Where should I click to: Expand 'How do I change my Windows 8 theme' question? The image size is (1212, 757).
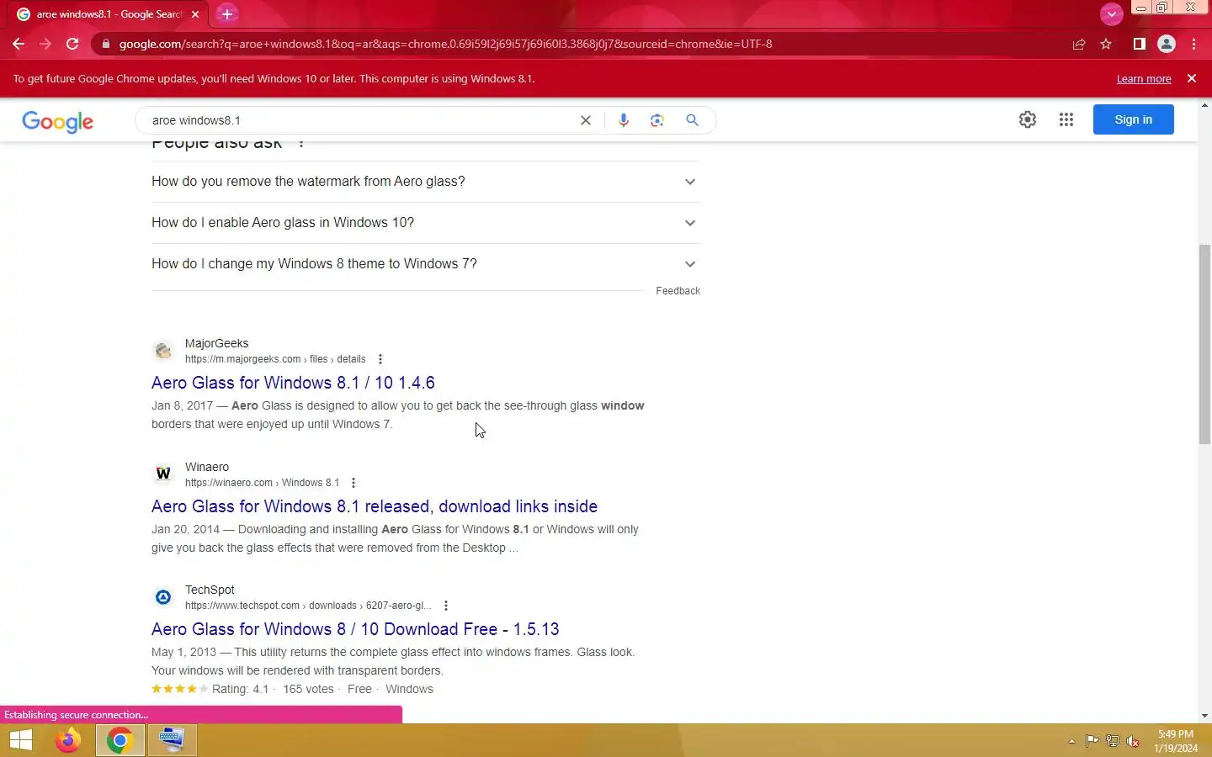[x=425, y=264]
